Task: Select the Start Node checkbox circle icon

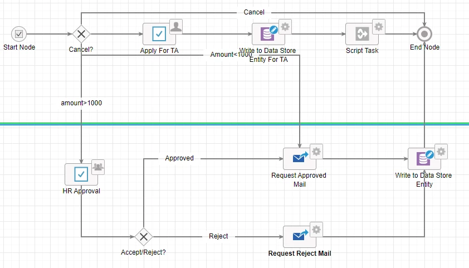Action: pos(19,34)
